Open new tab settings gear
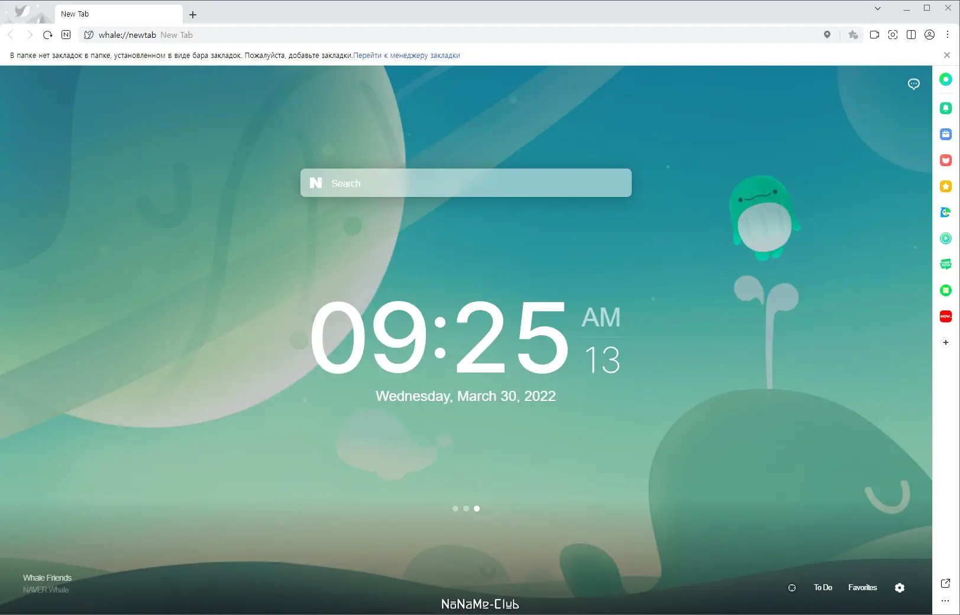960x615 pixels. click(900, 588)
